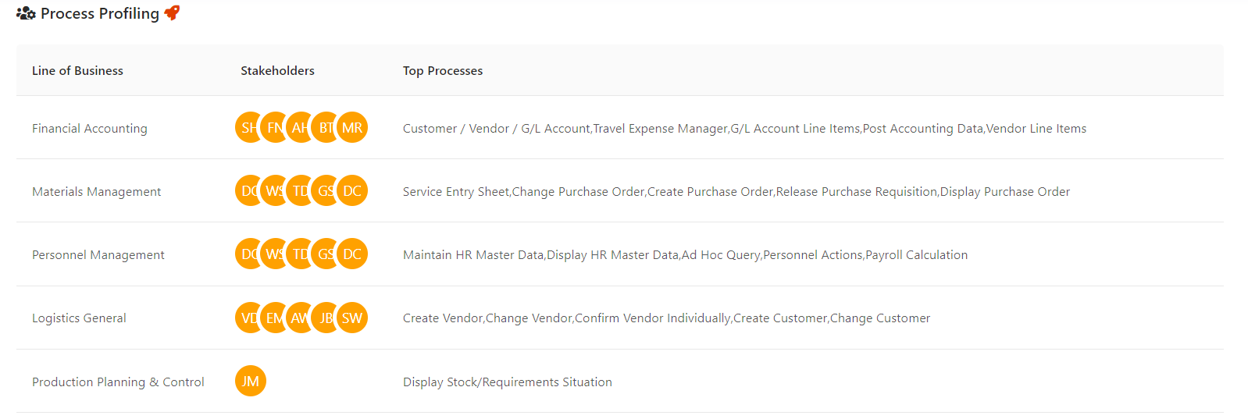Image resolution: width=1248 pixels, height=419 pixels.
Task: Click DC avatar in Personnel Management row
Action: pyautogui.click(x=352, y=254)
